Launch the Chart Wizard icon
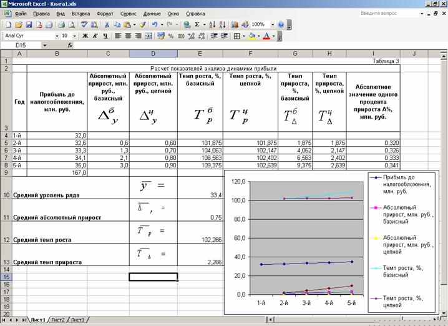Image resolution: width=448 pixels, height=326 pixels. (235, 25)
